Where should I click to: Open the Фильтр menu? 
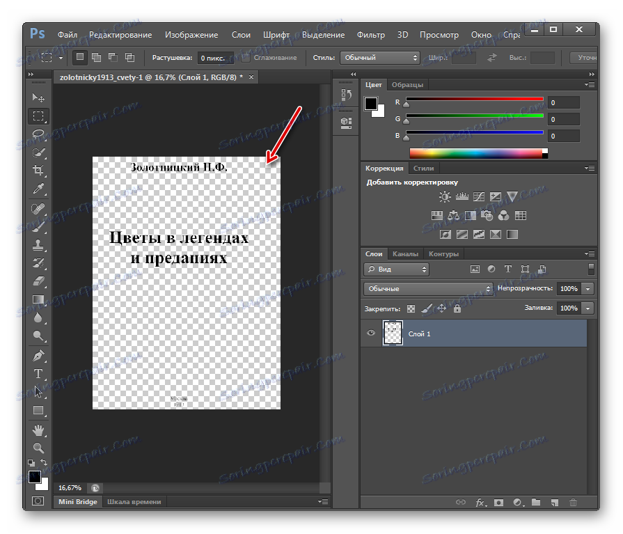coord(371,35)
